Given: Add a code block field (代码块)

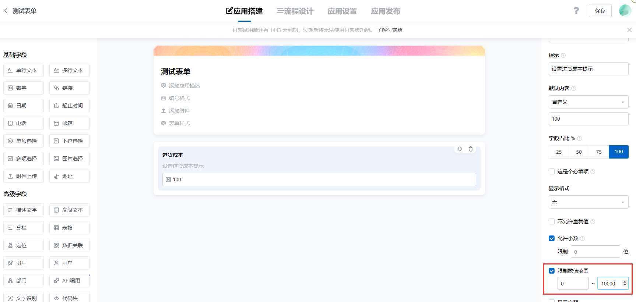Looking at the screenshot, I should (x=70, y=297).
